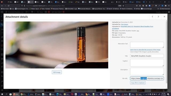
Task: Open the Tom Anson uploader link
Action: [x=125, y=24]
